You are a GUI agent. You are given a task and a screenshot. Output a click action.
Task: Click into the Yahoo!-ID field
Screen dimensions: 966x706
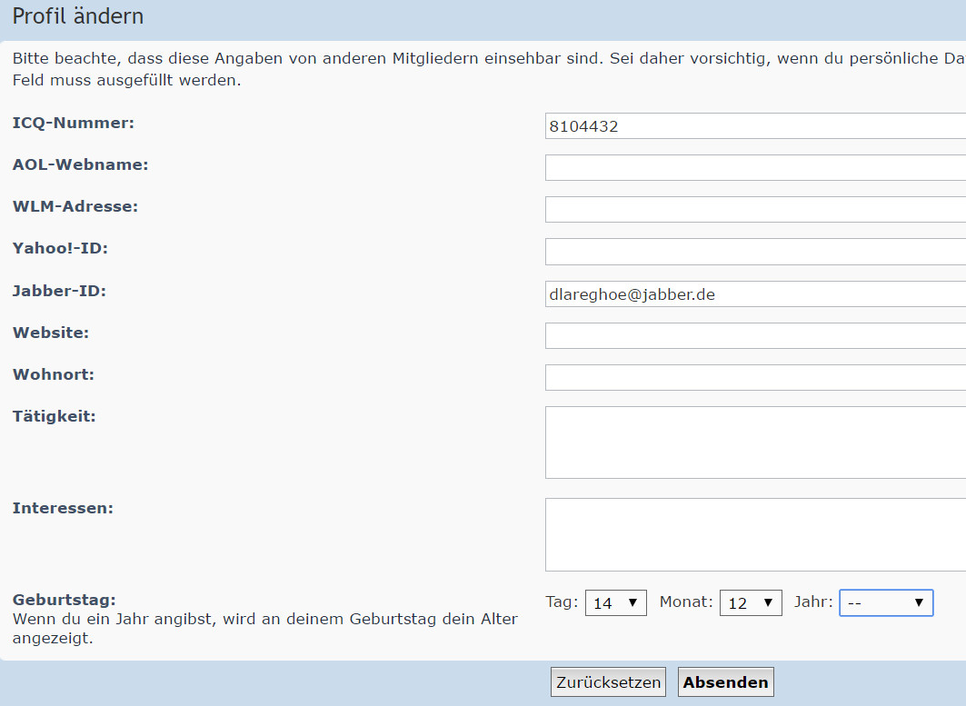(x=754, y=252)
